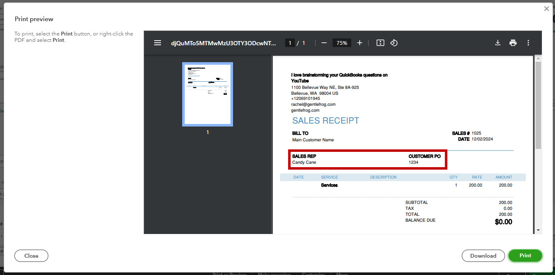The image size is (555, 275).
Task: Click the zoom out minus icon
Action: pyautogui.click(x=324, y=43)
